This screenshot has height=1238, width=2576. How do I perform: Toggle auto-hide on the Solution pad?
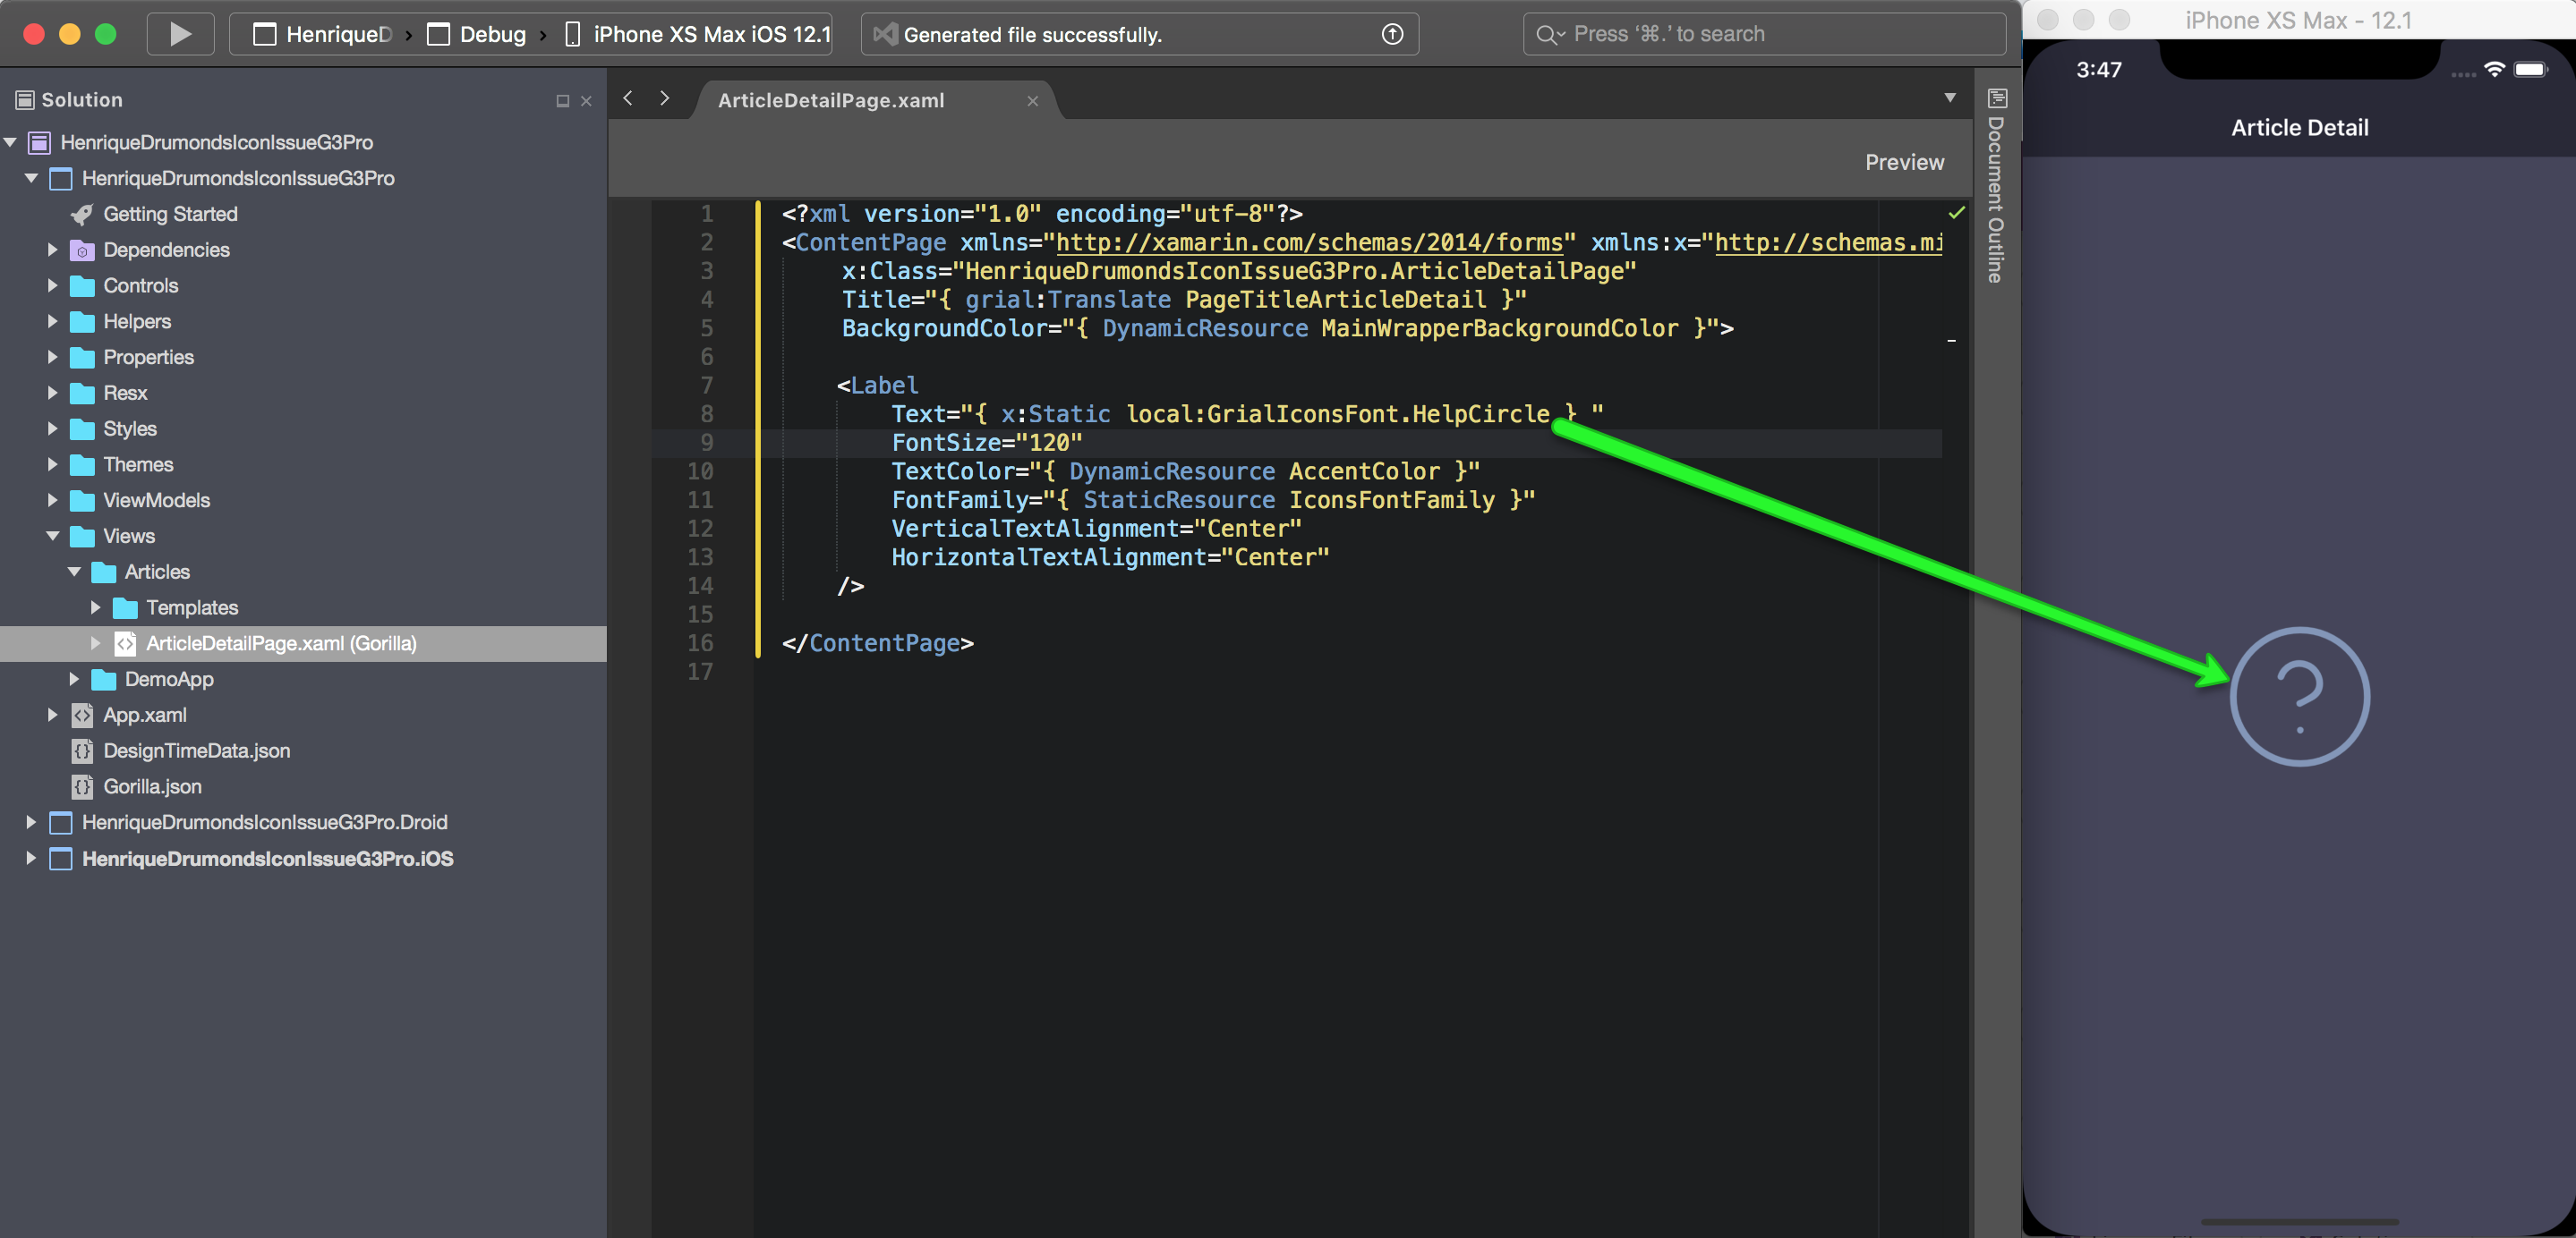pos(561,100)
